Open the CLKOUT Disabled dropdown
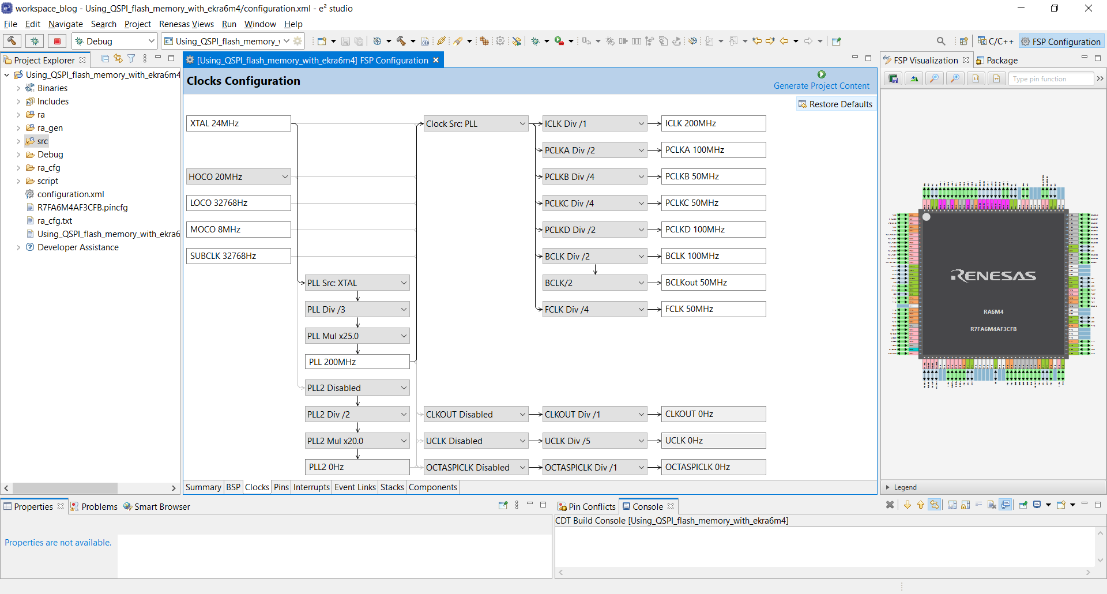Screen dimensions: 1107x594 pyautogui.click(x=476, y=414)
